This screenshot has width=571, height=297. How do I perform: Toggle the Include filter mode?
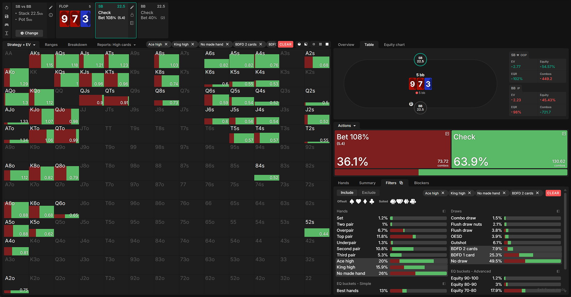(347, 193)
